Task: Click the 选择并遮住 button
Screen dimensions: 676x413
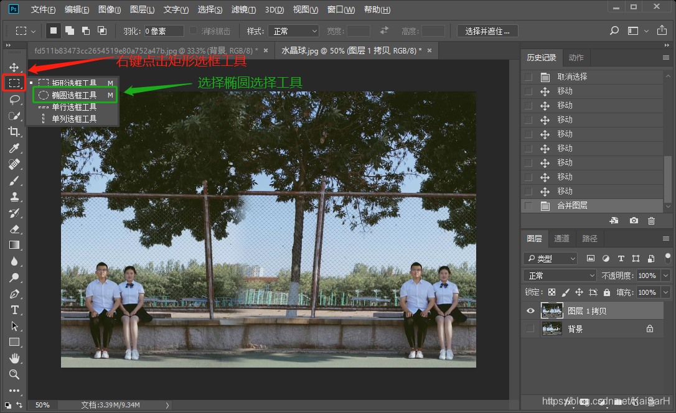Action: pyautogui.click(x=487, y=31)
